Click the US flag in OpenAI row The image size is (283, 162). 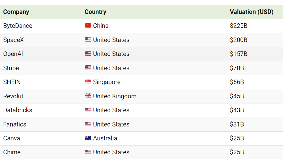click(x=88, y=53)
